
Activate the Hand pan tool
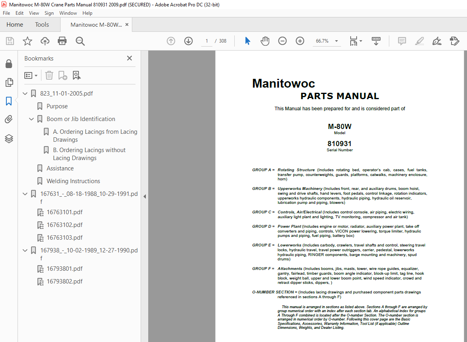(x=265, y=41)
